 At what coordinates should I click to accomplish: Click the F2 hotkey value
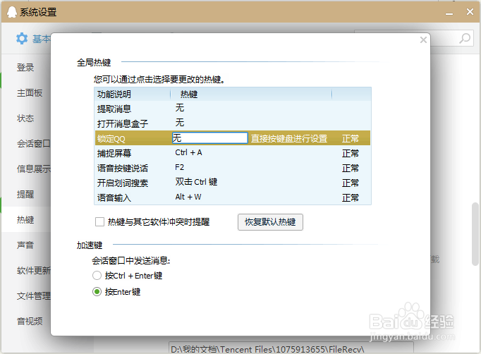tap(179, 168)
